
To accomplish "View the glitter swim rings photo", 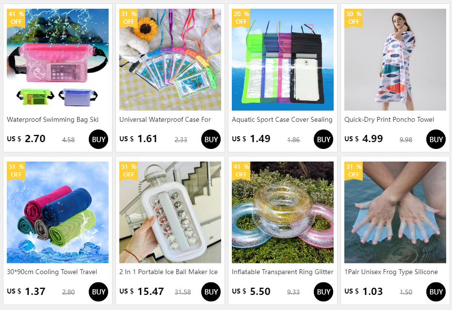I will click(x=282, y=212).
